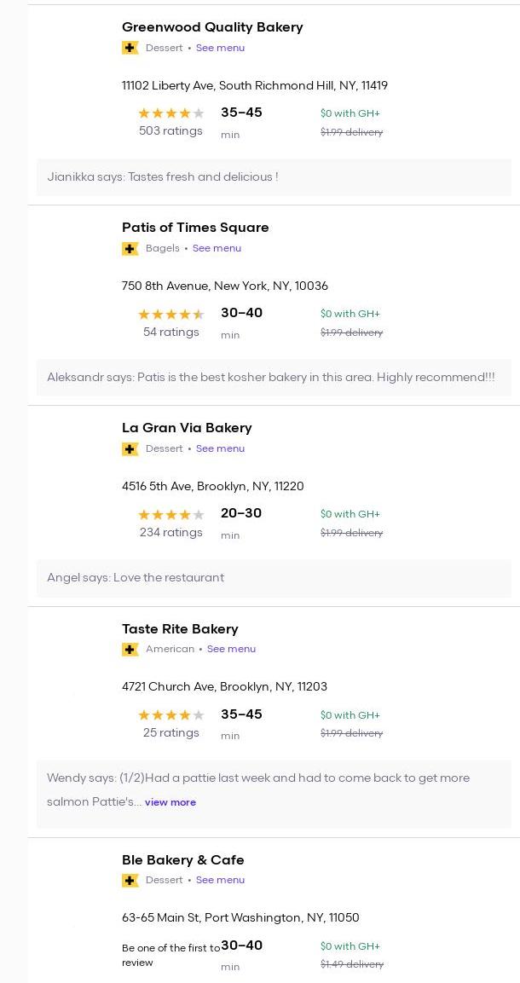Click Be one of the first to review
Screen dimensions: 520x983
(x=170, y=955)
